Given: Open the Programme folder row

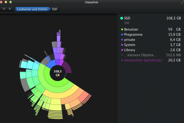Looking at the screenshot, I should [150, 34].
